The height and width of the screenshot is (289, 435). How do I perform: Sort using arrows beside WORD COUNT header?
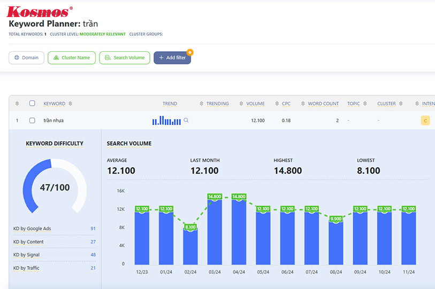coord(303,104)
